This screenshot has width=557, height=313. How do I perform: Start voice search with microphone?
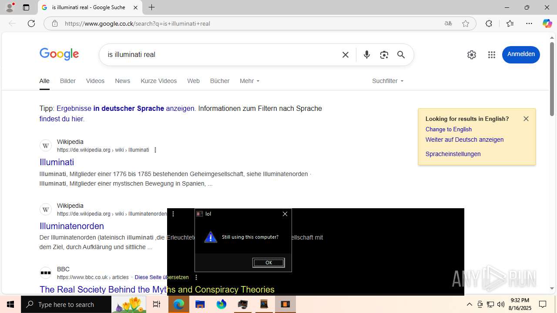coord(367,55)
